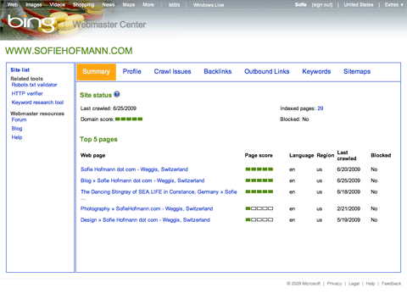407x305 pixels.
Task: Click the 'Blocked: No' site status text
Action: click(294, 119)
